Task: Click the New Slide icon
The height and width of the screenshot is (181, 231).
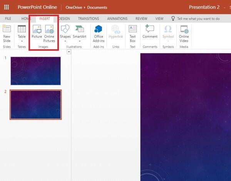Action: point(7,29)
